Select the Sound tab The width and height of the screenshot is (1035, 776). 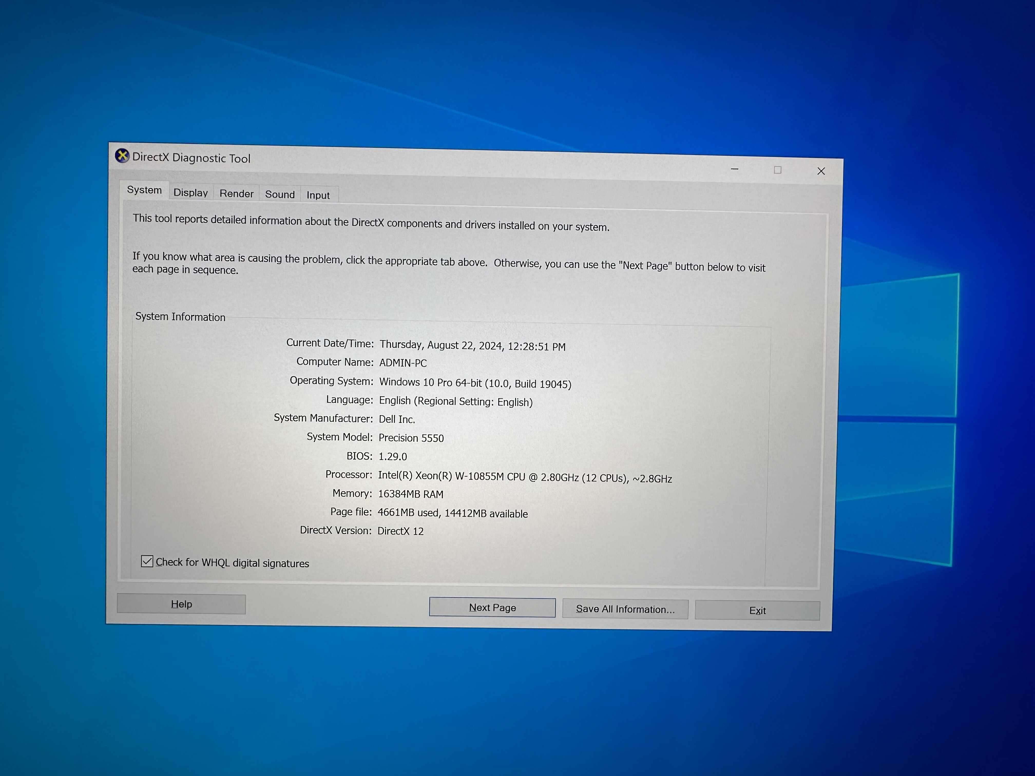coord(280,195)
